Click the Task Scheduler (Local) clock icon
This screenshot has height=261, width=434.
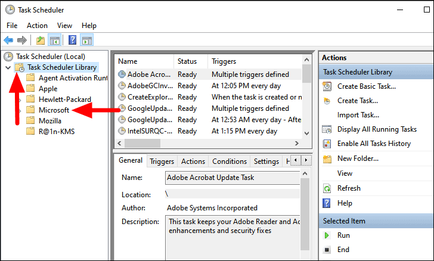pos(8,57)
